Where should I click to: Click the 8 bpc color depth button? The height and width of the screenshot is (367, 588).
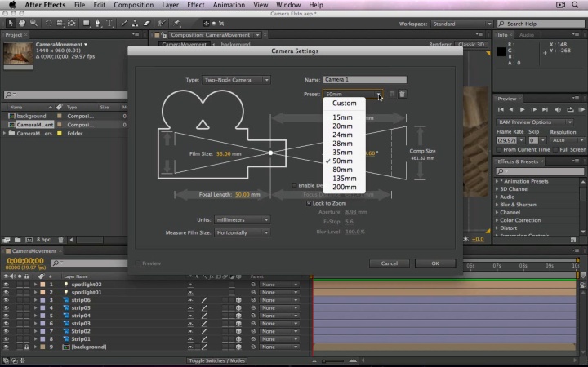coord(43,240)
